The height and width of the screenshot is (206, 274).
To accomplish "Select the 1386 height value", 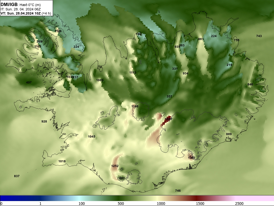I will click(x=192, y=158).
